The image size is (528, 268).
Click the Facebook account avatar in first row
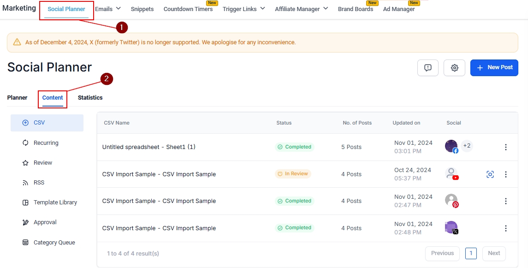point(451,147)
